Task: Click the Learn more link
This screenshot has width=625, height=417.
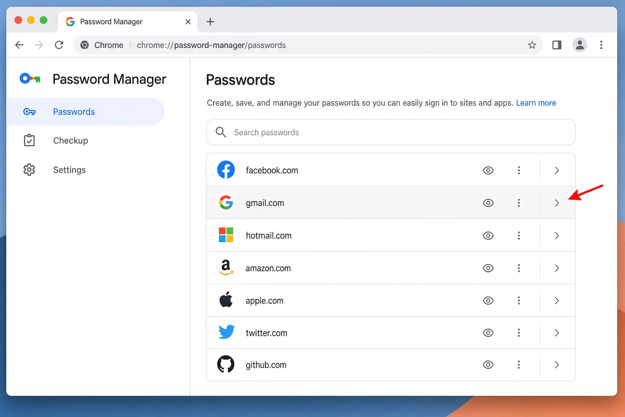Action: tap(536, 103)
